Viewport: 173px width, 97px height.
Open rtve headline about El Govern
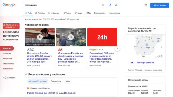coord(102,58)
